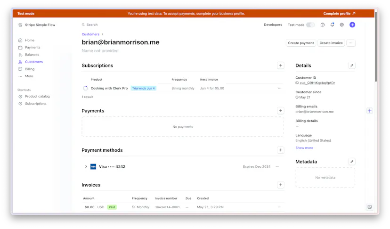Open Product catalog shortcut
The width and height of the screenshot is (390, 229).
coord(37,96)
